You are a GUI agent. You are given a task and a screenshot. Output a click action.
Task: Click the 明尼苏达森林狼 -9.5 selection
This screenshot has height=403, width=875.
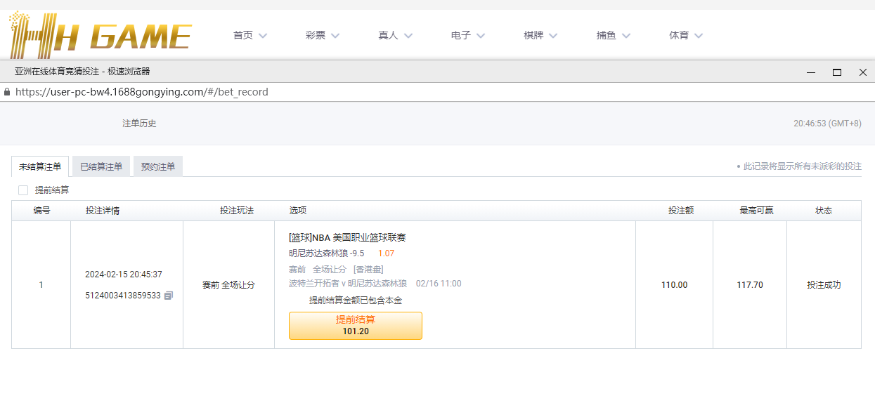(326, 253)
